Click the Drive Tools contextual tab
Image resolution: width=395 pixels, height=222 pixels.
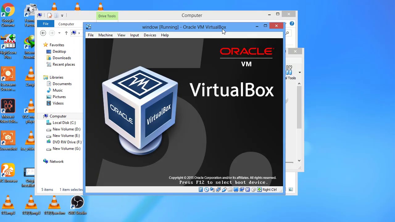tap(107, 16)
